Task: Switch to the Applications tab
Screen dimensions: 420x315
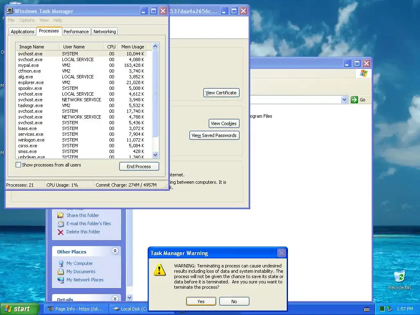Action: pos(23,32)
